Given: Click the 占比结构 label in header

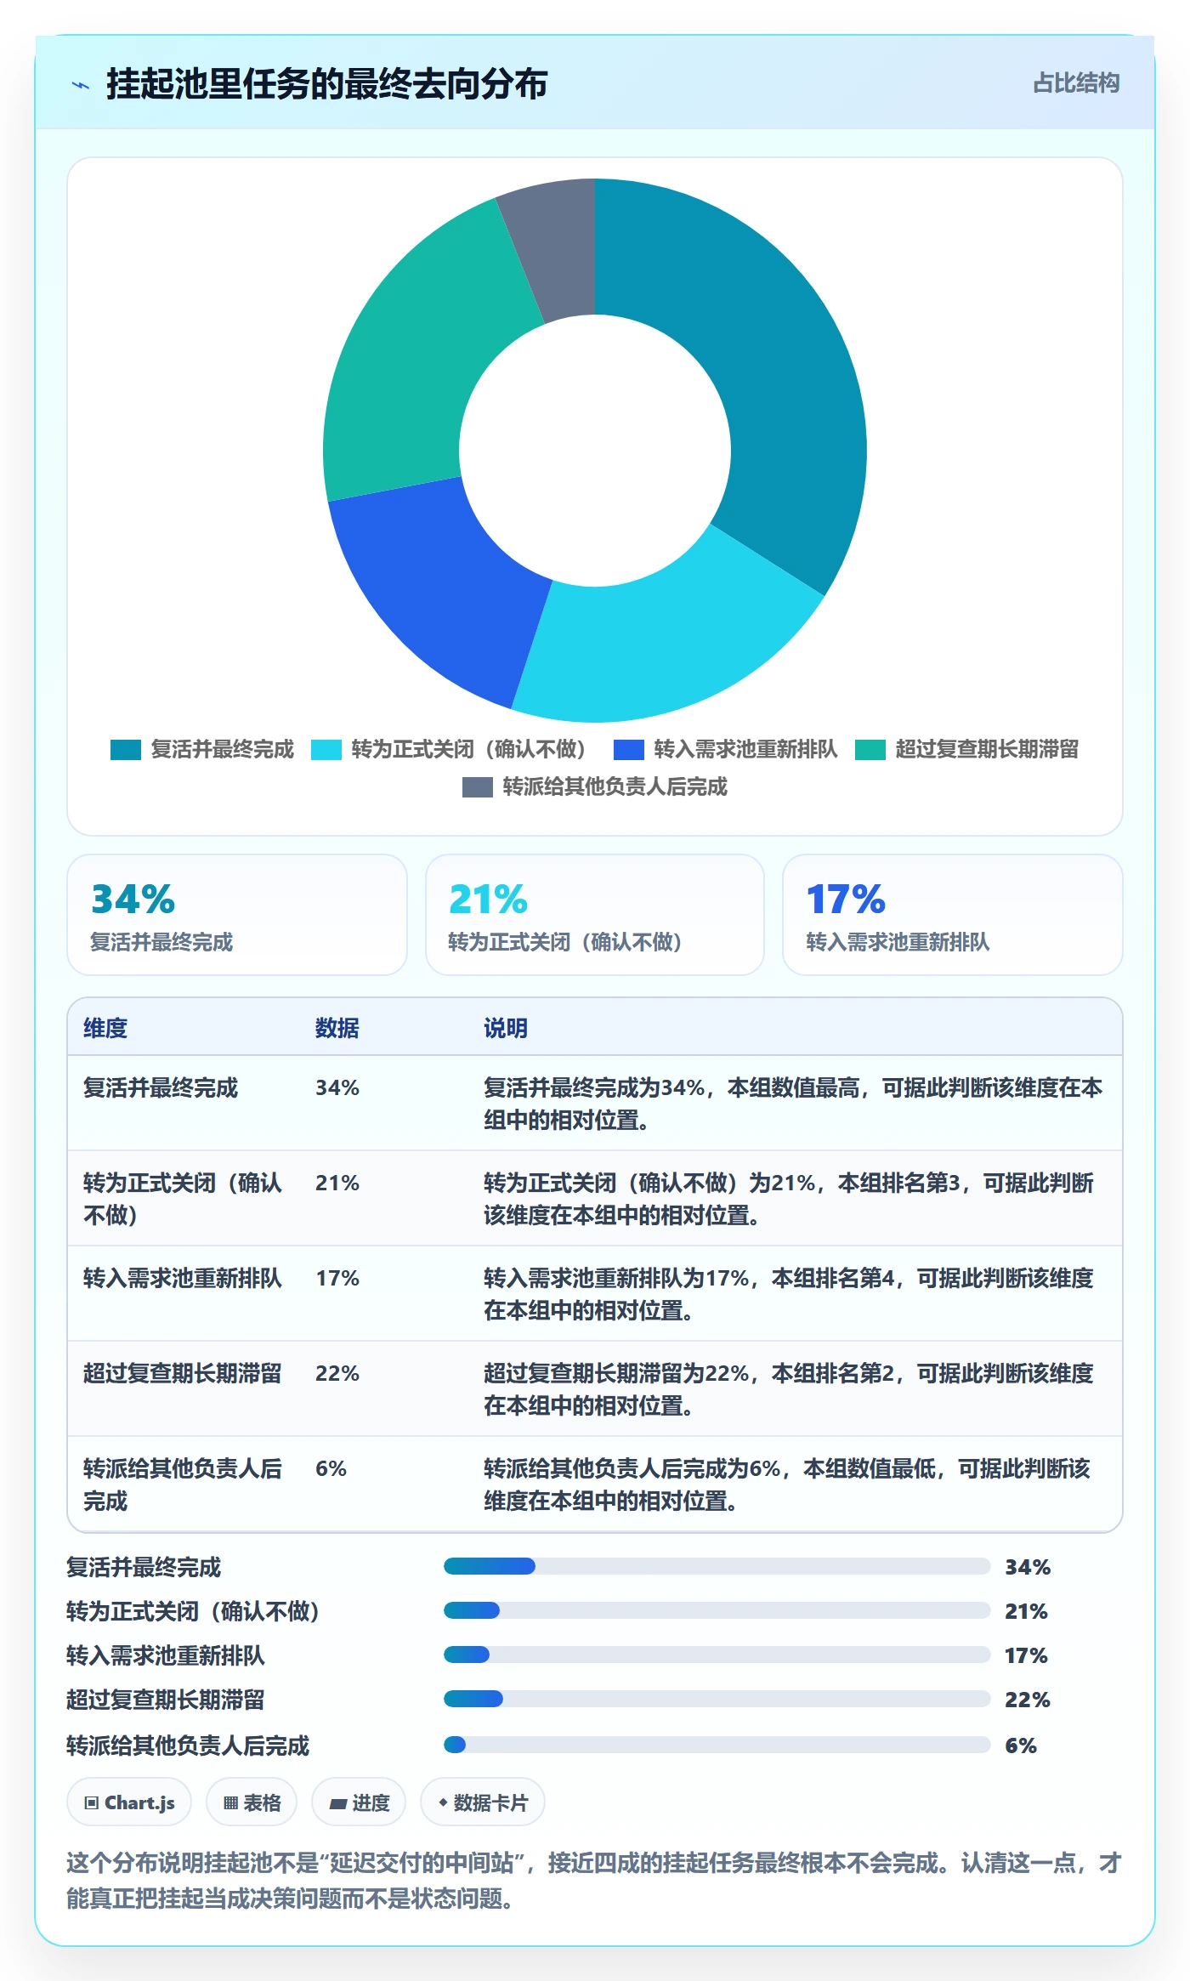Looking at the screenshot, I should click(x=1076, y=83).
